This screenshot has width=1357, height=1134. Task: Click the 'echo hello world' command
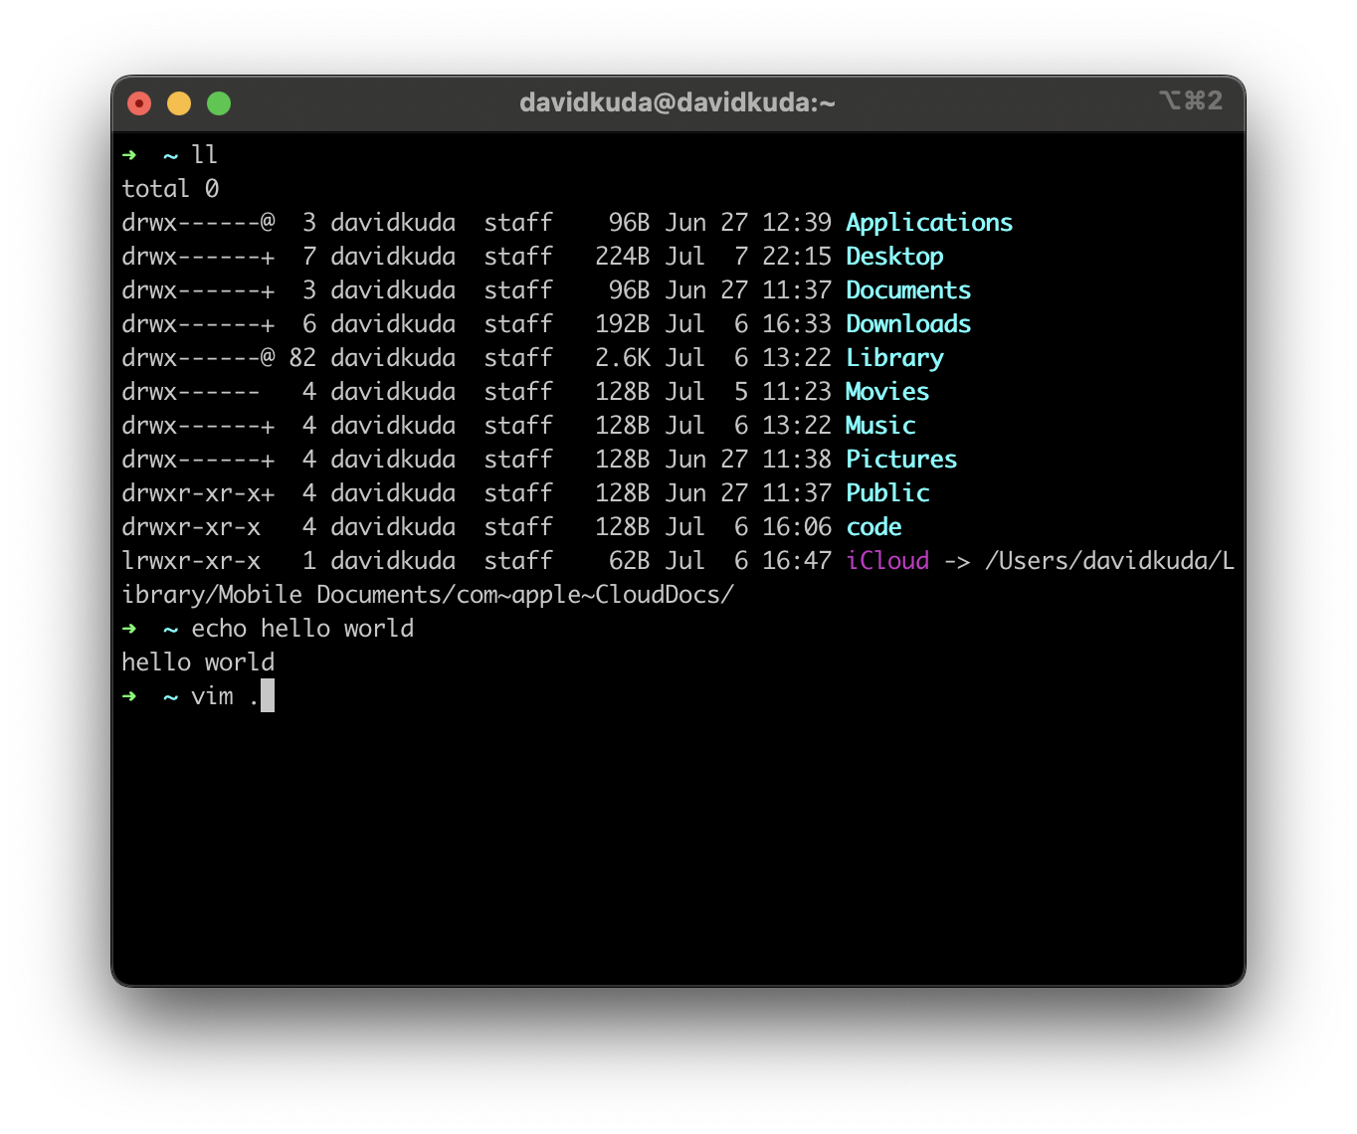point(302,629)
